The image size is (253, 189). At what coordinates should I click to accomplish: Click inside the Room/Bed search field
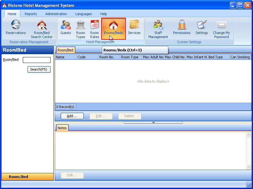point(36,60)
